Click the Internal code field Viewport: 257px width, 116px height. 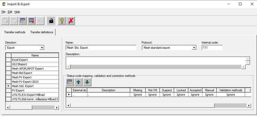coord(212,48)
